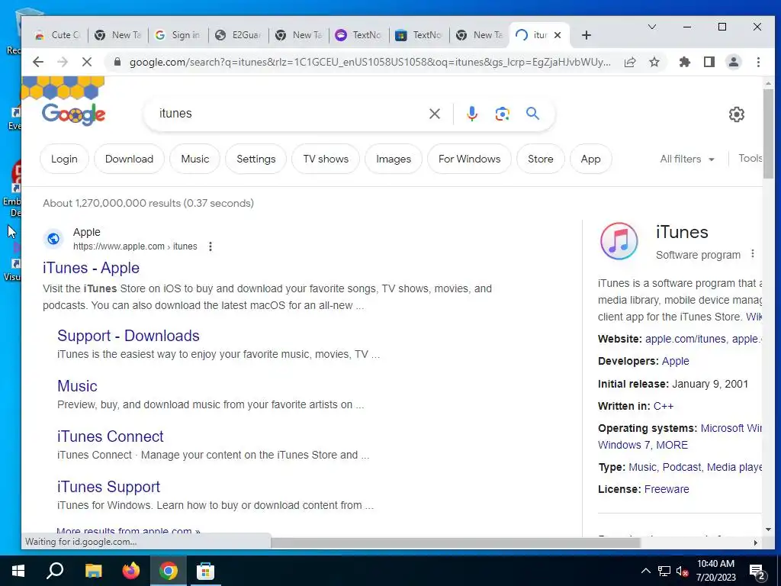Open the Chrome side panel icon
The width and height of the screenshot is (781, 586).
click(x=709, y=62)
